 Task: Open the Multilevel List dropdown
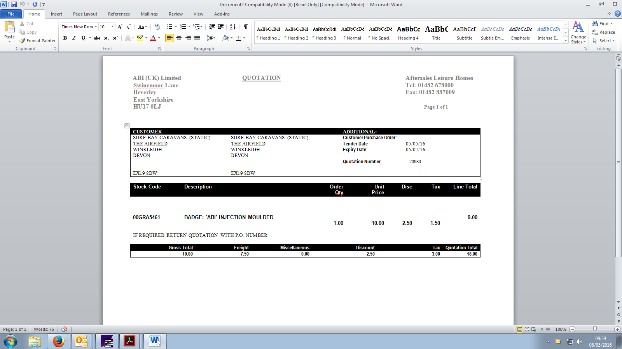[x=198, y=27]
